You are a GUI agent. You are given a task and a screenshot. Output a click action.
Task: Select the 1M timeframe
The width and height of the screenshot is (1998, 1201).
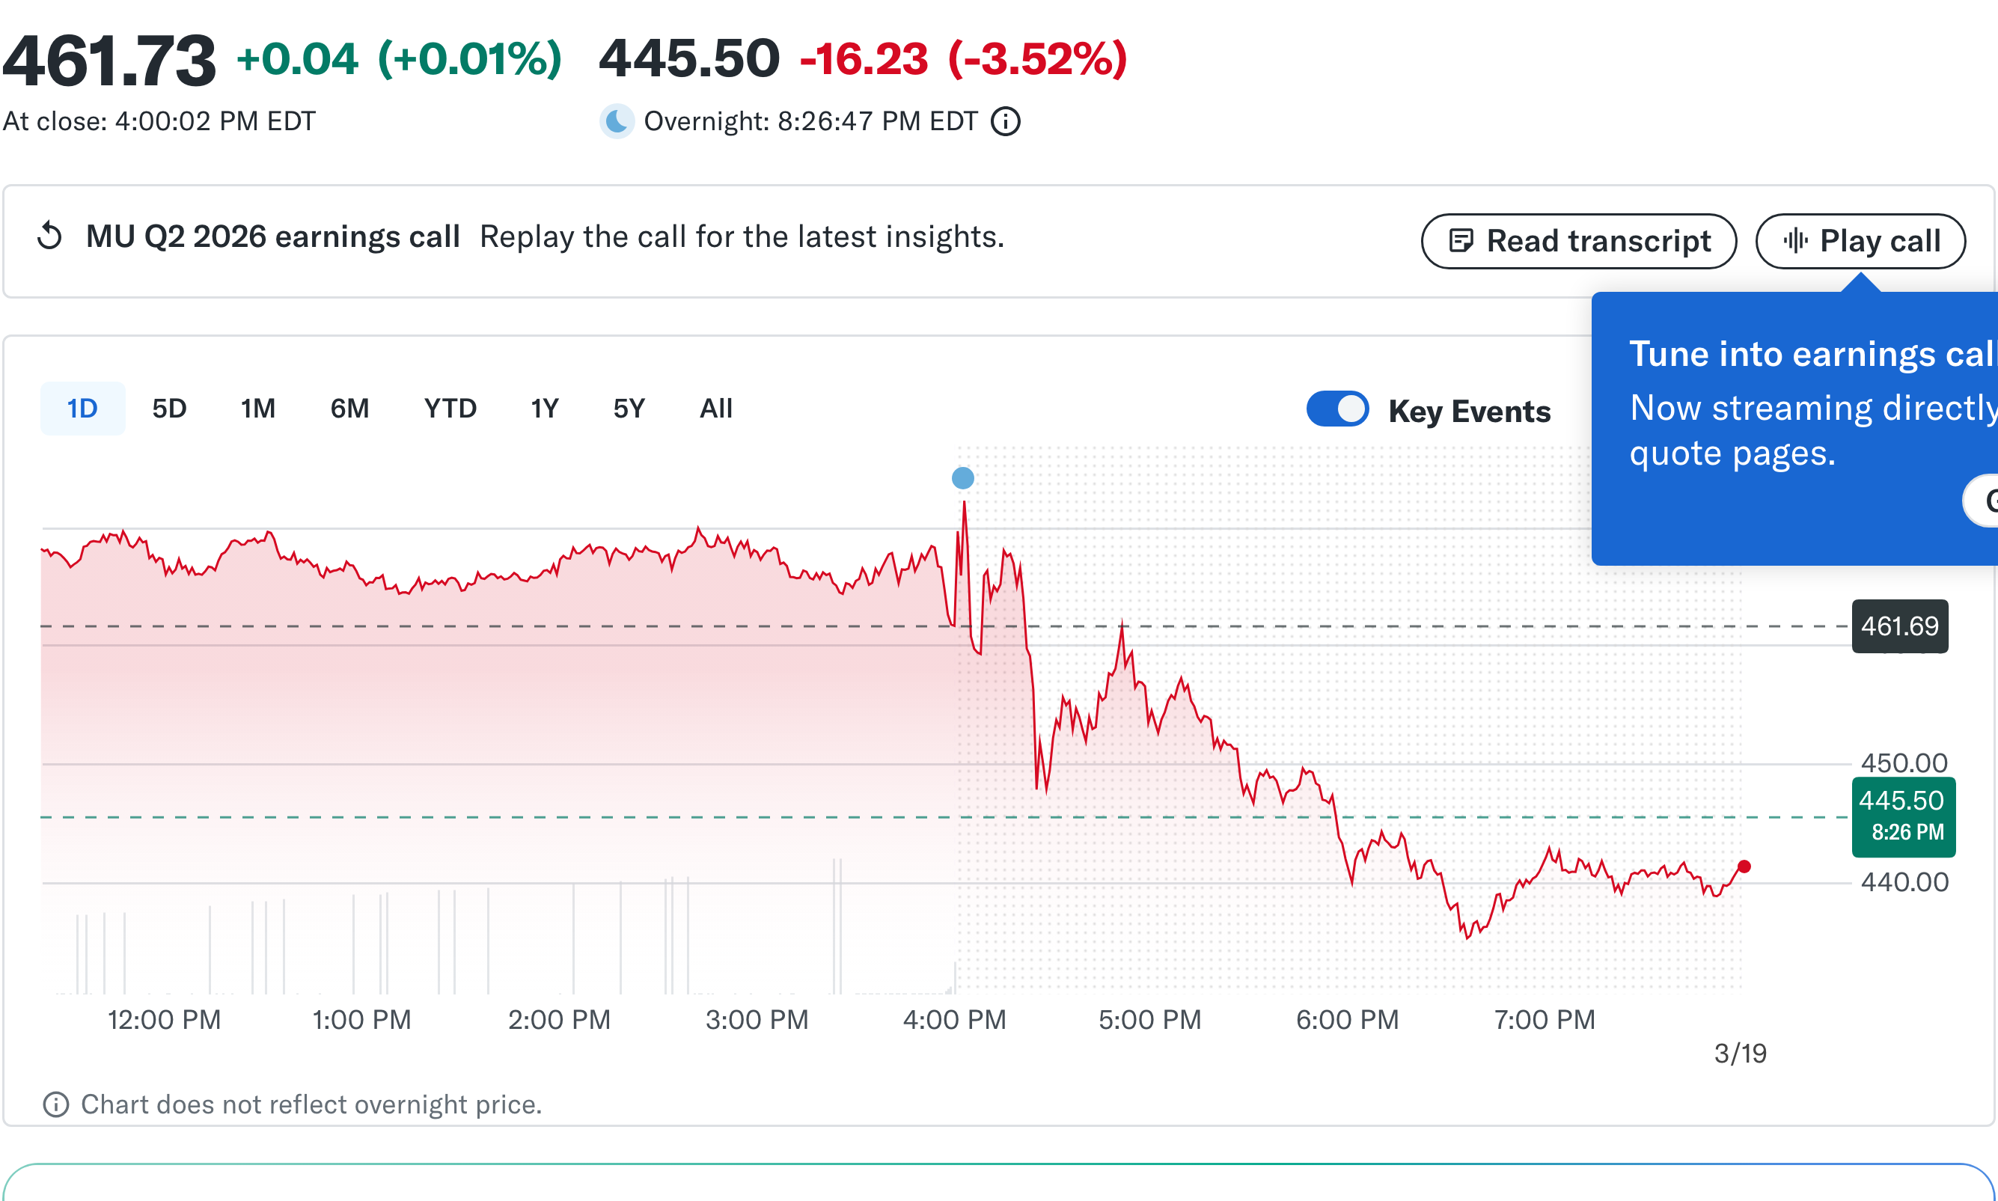click(x=257, y=409)
